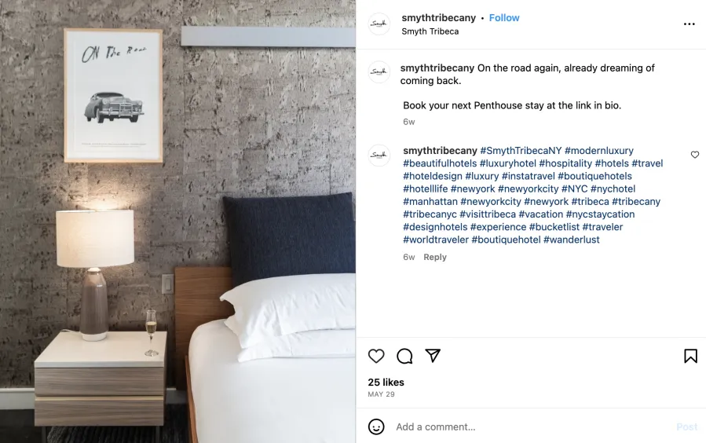Open the comment bubble icon

tap(404, 356)
